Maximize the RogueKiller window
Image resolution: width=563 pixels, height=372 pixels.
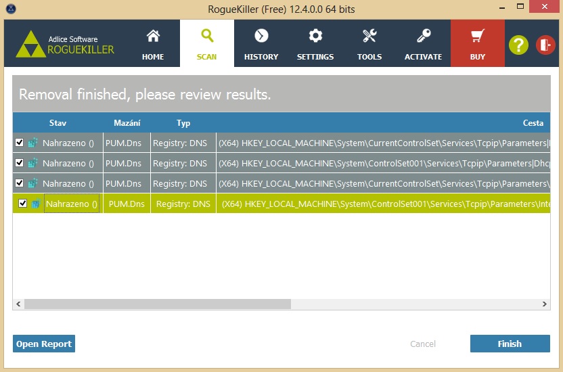[x=520, y=7]
